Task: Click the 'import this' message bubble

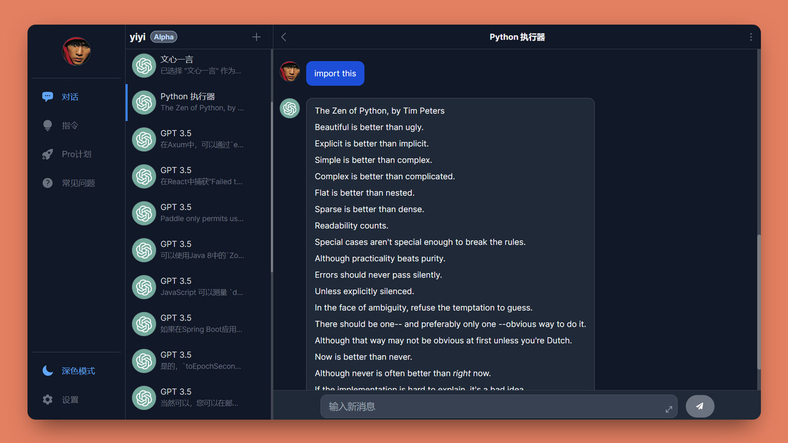Action: tap(335, 73)
